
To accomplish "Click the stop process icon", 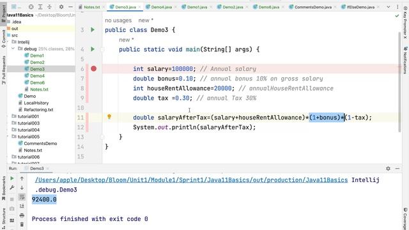I will (12, 199).
